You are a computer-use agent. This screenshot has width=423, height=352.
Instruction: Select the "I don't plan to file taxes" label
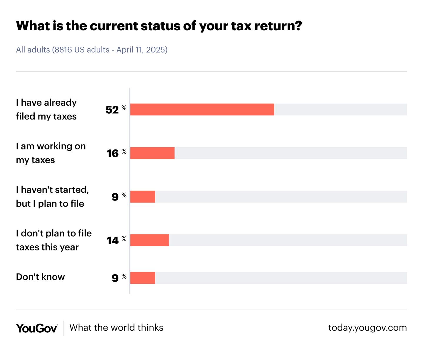click(x=54, y=240)
